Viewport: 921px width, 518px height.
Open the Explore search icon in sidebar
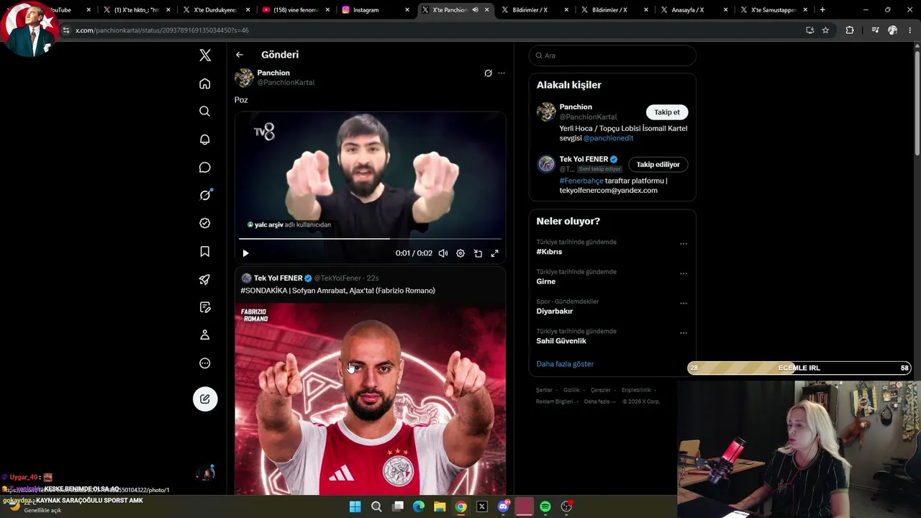coord(205,112)
